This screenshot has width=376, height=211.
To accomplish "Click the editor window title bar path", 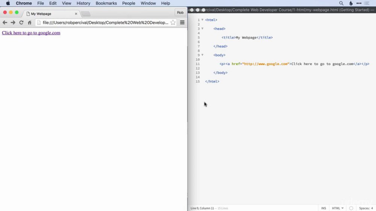I will [282, 10].
